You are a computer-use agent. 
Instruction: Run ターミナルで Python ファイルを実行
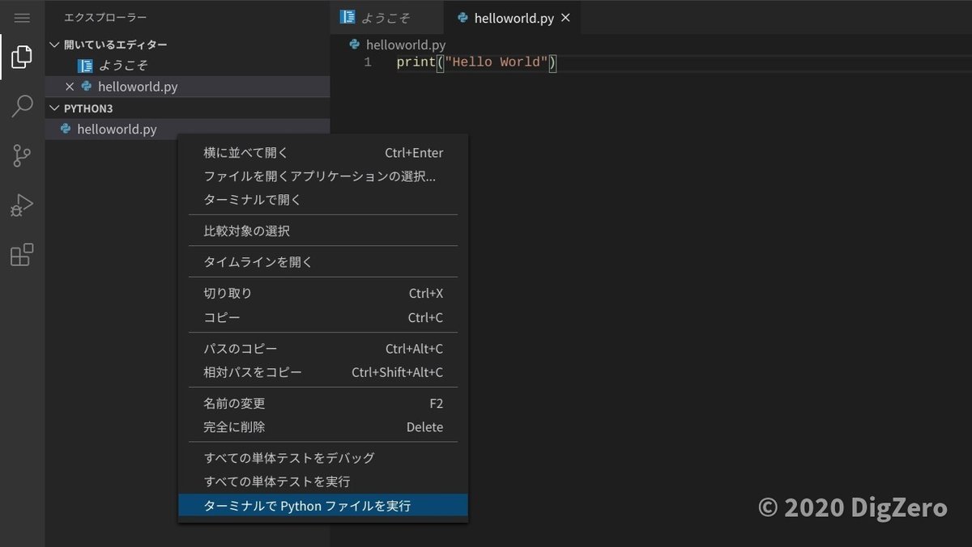click(323, 506)
